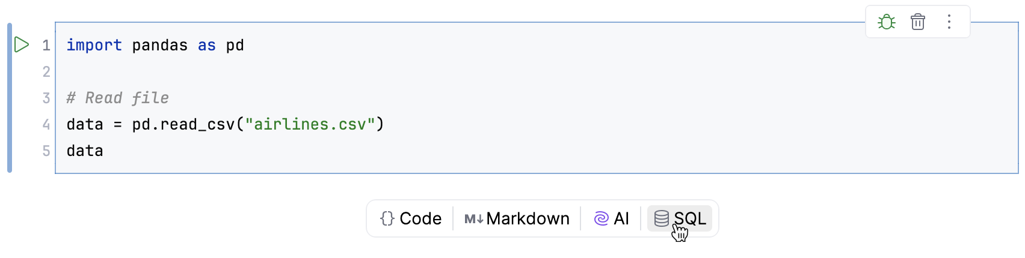1025x258 pixels.
Task: Add a SQL cell
Action: pyautogui.click(x=680, y=218)
